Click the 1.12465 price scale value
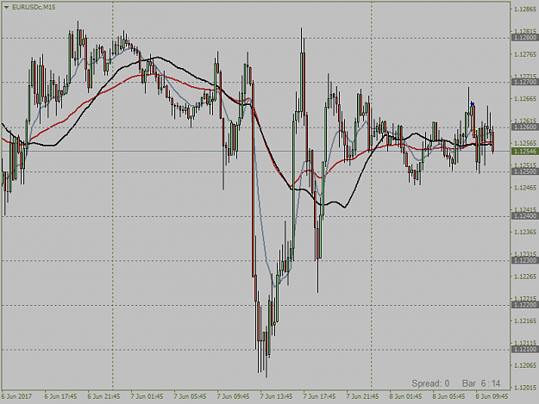 [x=525, y=188]
